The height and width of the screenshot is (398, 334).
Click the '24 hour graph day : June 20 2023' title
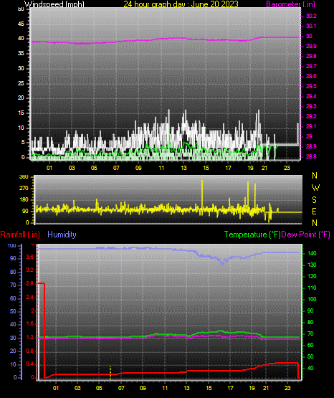click(181, 4)
